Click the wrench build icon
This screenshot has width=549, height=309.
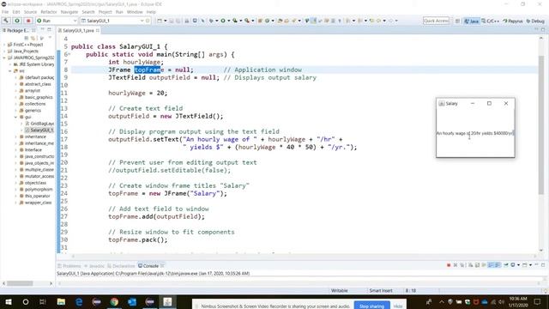click(6, 21)
